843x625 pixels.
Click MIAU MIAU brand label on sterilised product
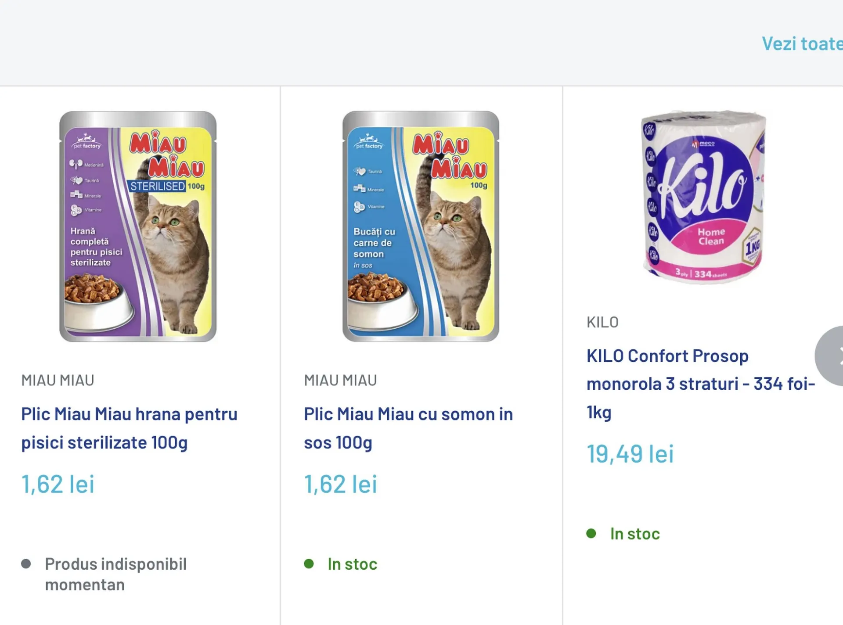(58, 380)
